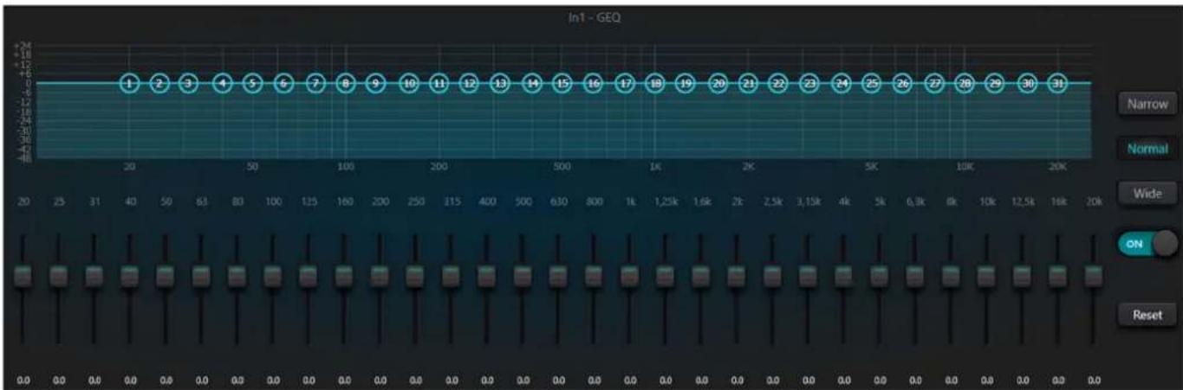
Task: Select EQ curve node 15
Action: click(x=562, y=84)
